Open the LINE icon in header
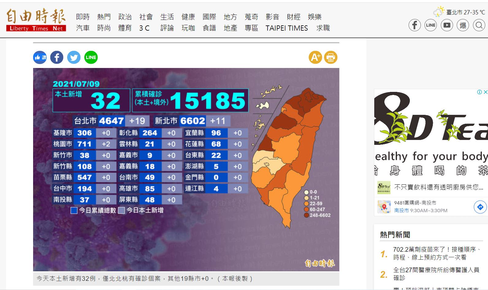This screenshot has height=290, width=488. click(x=431, y=25)
